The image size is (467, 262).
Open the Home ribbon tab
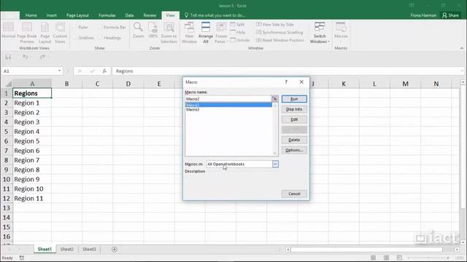click(31, 15)
